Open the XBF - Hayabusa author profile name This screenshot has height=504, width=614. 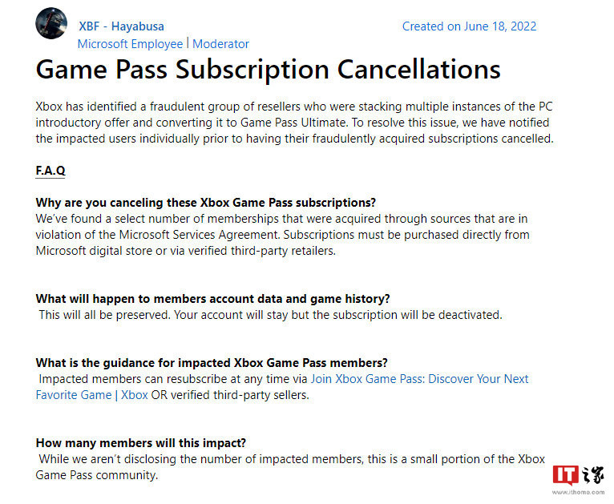pos(120,26)
